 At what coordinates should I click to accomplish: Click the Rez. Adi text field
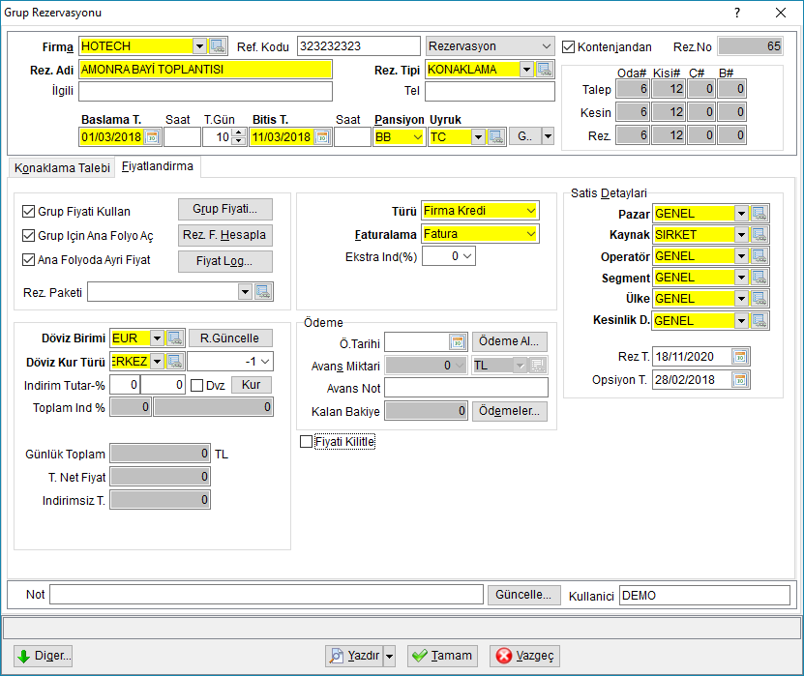click(205, 70)
